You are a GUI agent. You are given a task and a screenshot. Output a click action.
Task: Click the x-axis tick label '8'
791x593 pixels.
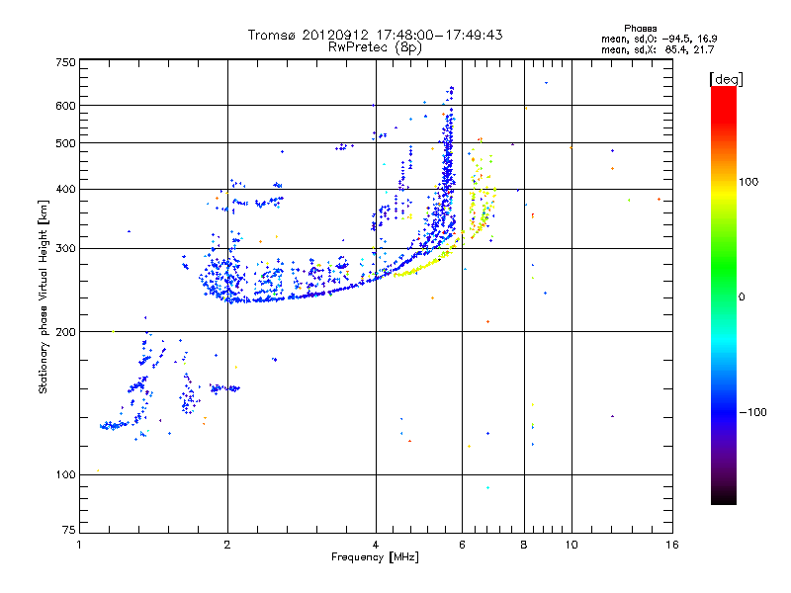coord(524,545)
